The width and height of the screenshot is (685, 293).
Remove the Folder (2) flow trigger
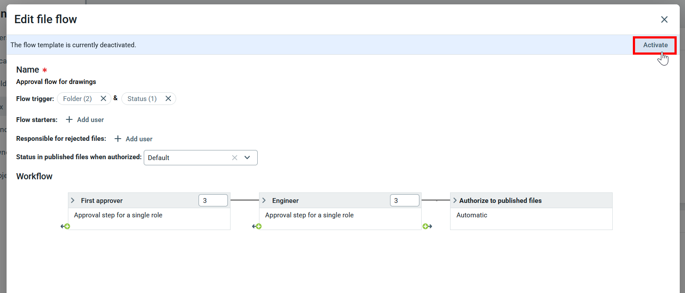click(103, 99)
